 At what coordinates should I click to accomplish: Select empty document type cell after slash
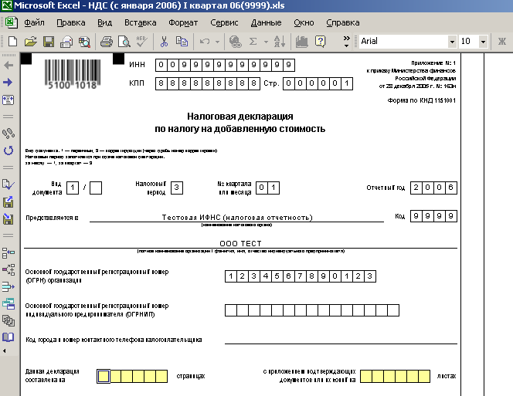[x=96, y=188]
